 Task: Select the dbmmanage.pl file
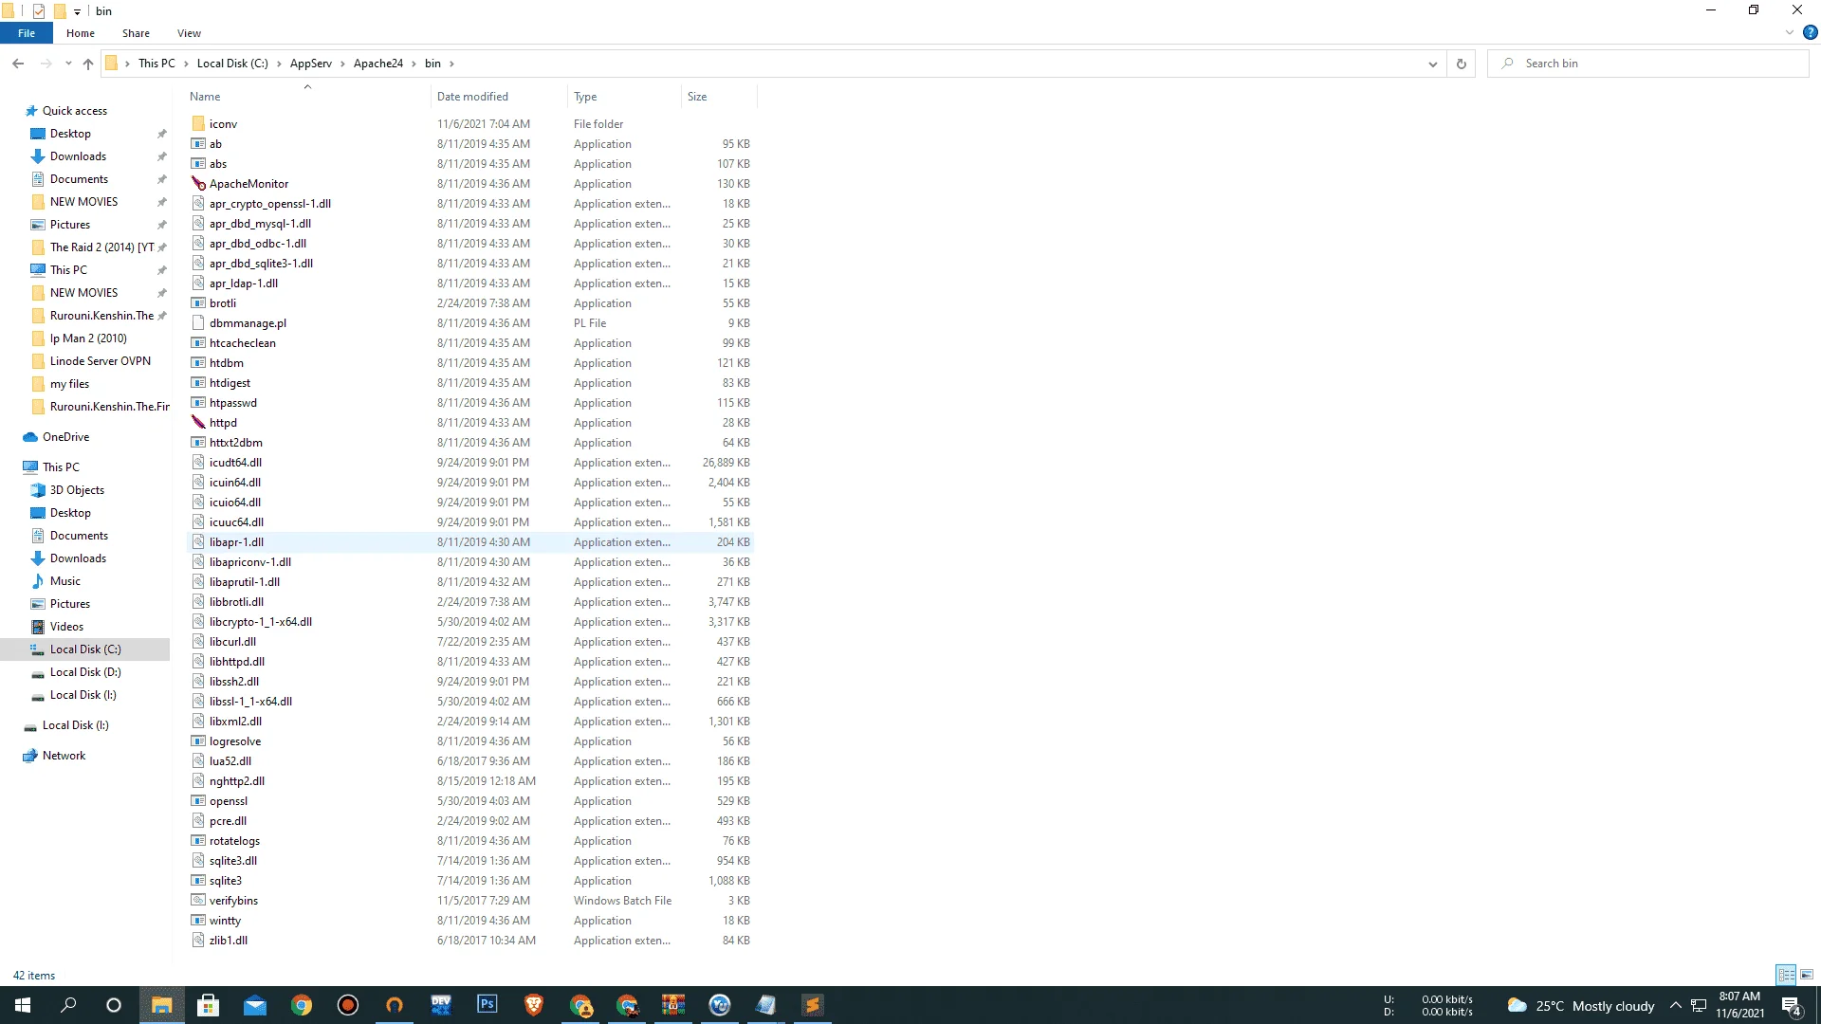470,323
